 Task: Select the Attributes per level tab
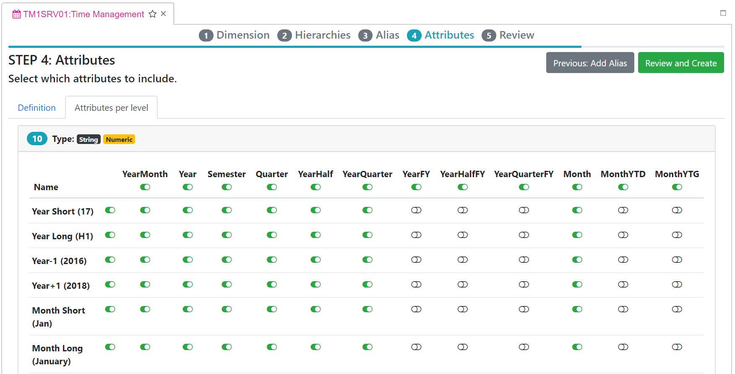(x=111, y=108)
